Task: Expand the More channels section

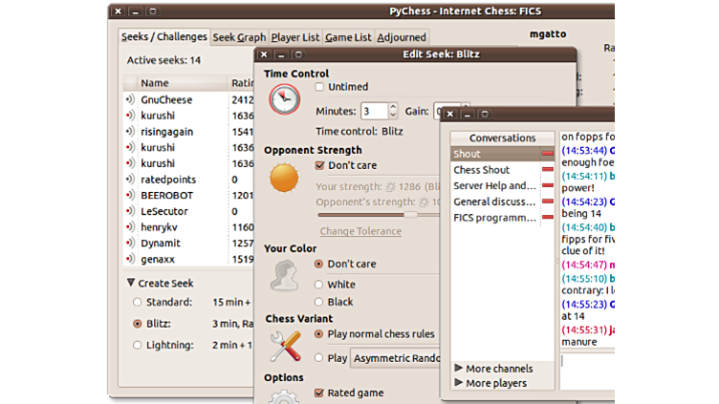Action: pos(459,369)
